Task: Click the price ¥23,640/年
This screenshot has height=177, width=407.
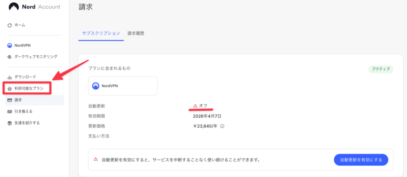Action: click(x=206, y=126)
